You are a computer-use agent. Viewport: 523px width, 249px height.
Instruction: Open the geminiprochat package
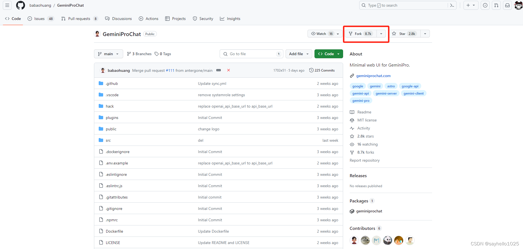tap(369, 211)
